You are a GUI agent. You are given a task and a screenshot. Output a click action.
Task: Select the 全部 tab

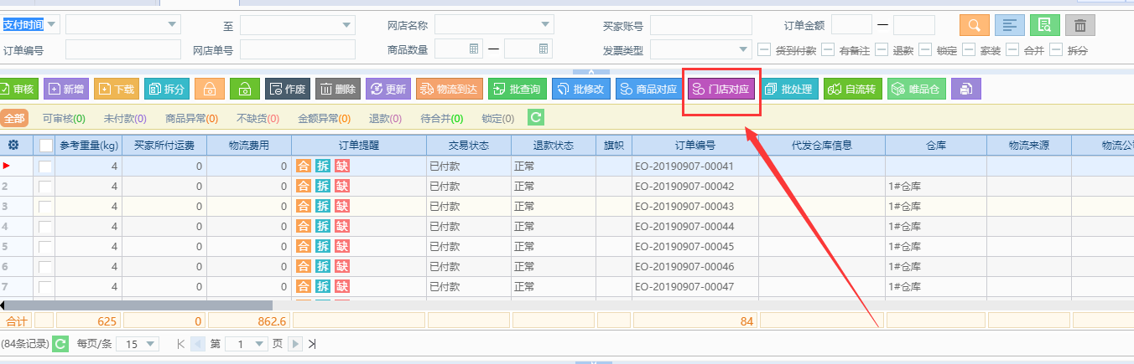pyautogui.click(x=14, y=119)
